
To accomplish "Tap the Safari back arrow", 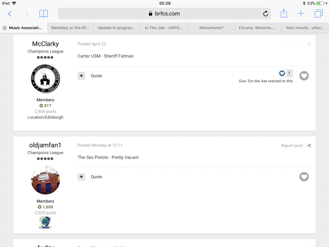I will [10, 14].
